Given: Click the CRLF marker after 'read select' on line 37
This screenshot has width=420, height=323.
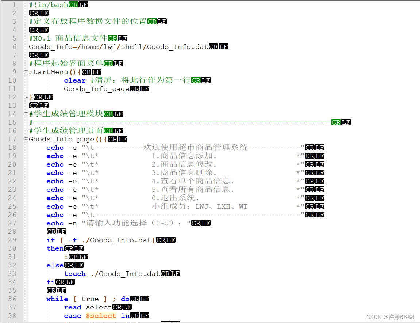Looking at the screenshot, I should click(122, 307).
